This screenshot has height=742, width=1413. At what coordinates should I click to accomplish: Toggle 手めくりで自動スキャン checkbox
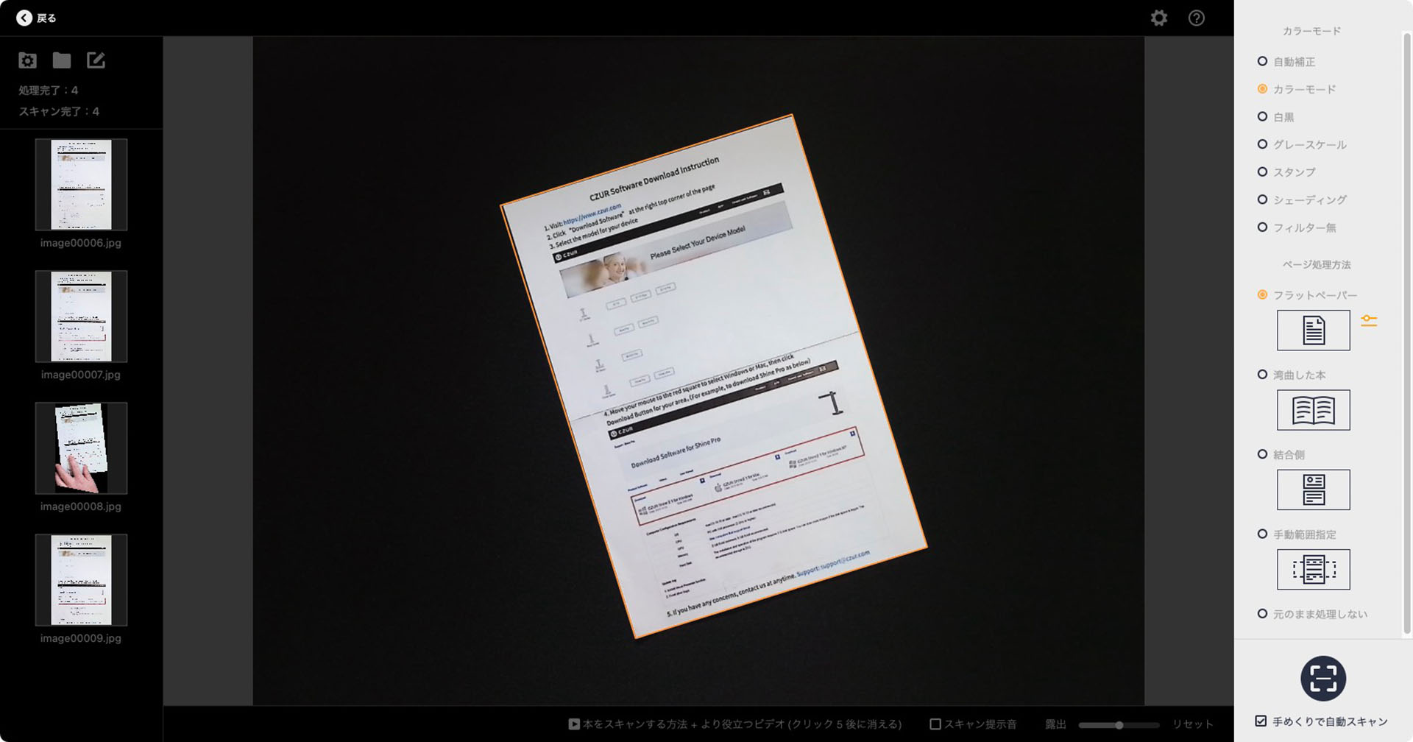[x=1261, y=721]
